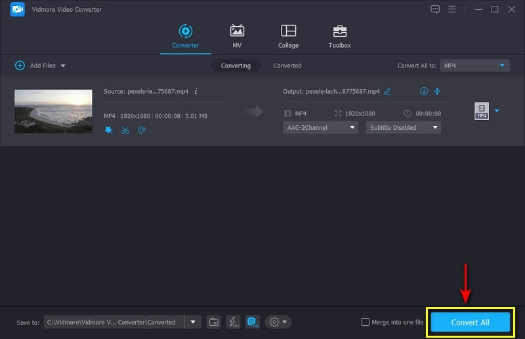Rename output file with pencil icon

click(x=388, y=91)
